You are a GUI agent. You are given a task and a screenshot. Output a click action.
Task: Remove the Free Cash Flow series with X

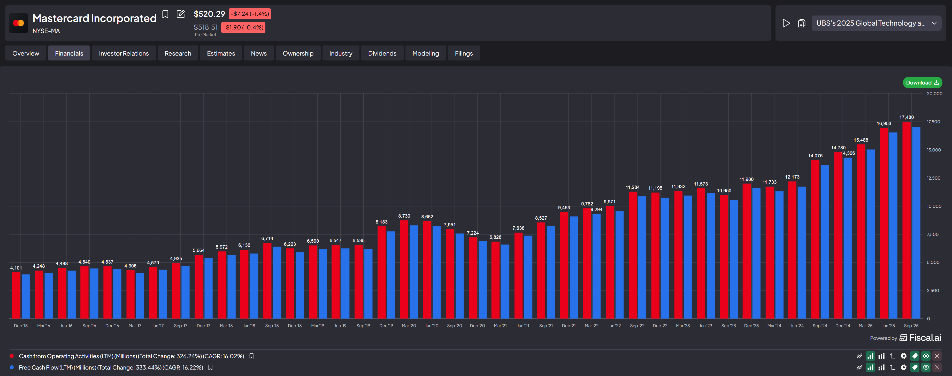(x=937, y=367)
